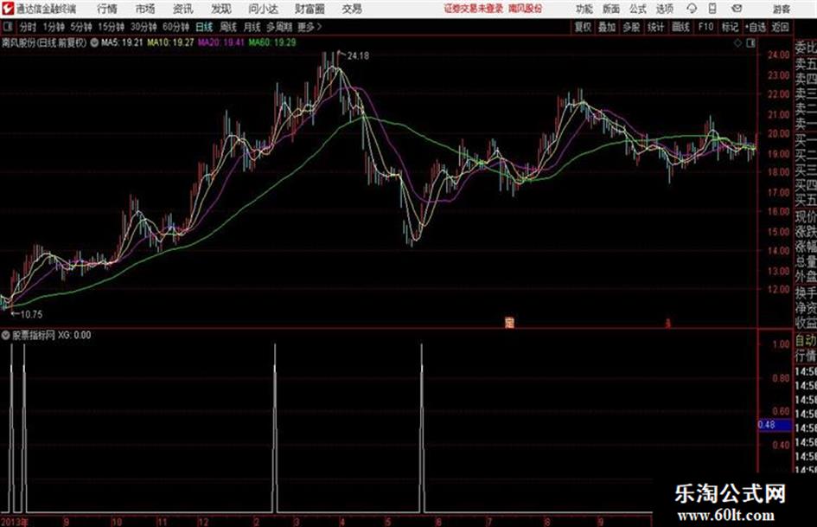Select the 月线 monthly period
Viewport: 817px width, 527px height.
pos(252,27)
